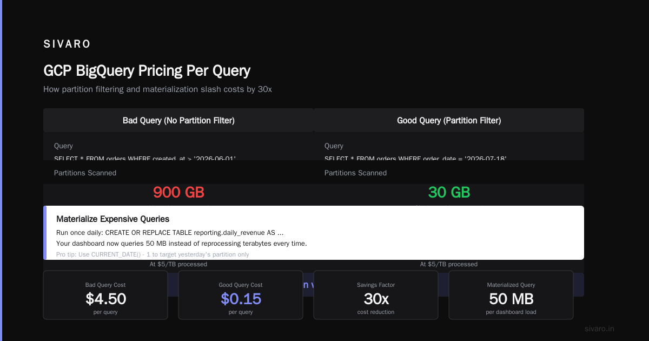Viewport: 649px width, 341px height.
Task: Click the Materialize Expensive Queries title
Action: pos(113,219)
